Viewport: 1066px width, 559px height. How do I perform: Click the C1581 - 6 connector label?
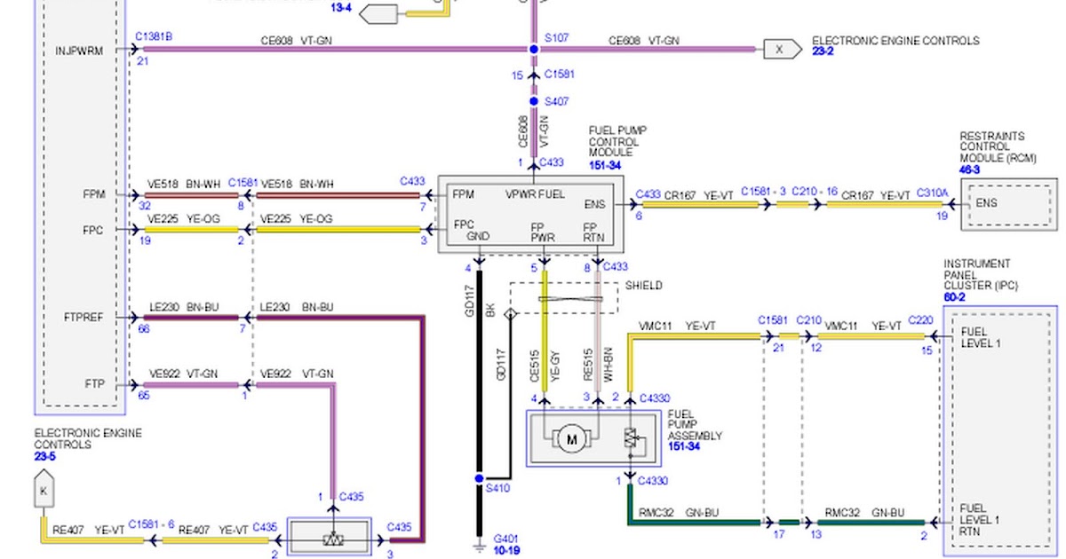coord(149,525)
